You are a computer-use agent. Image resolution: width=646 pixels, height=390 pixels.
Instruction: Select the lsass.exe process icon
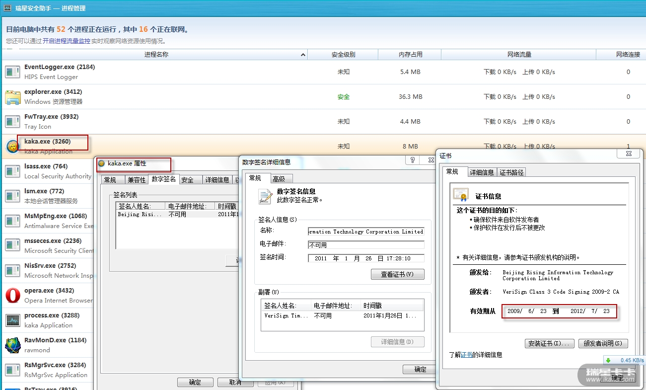[x=12, y=171]
